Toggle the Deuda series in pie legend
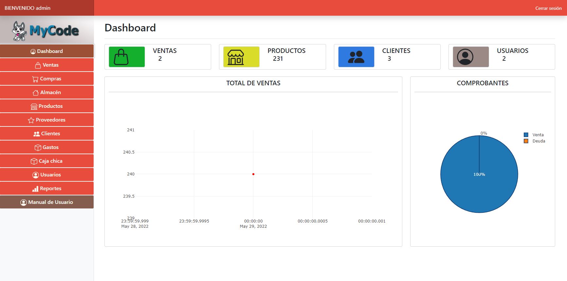Viewport: 567px width, 281px height. tap(539, 141)
